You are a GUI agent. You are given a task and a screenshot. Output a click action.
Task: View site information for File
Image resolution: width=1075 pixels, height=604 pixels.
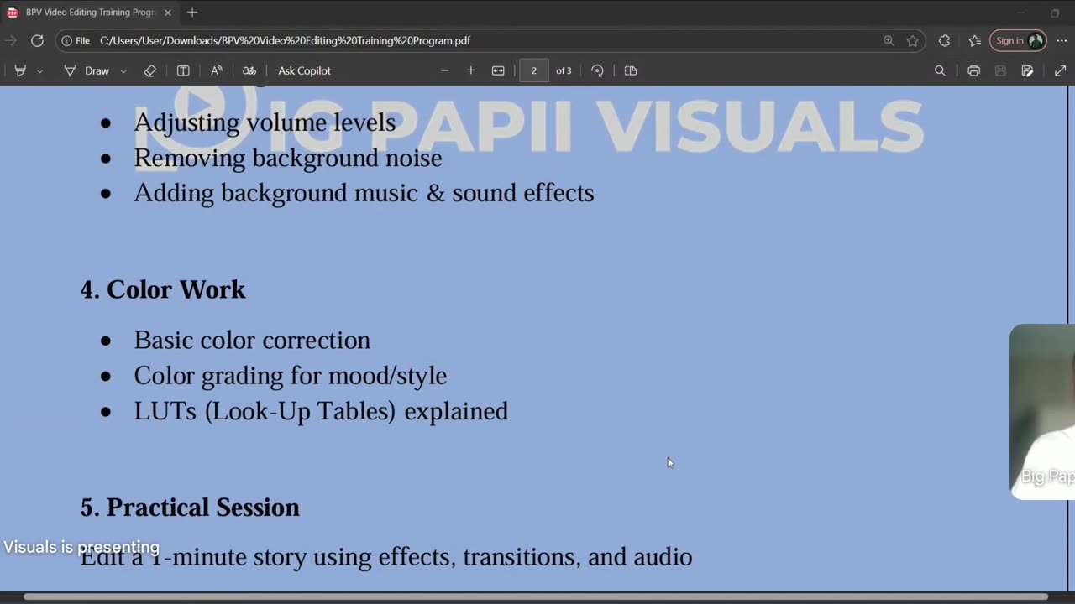point(76,40)
